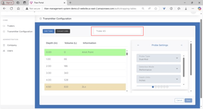The height and width of the screenshot is (109, 203).
Task: Select the fifth settings page dot
Action: (164, 87)
